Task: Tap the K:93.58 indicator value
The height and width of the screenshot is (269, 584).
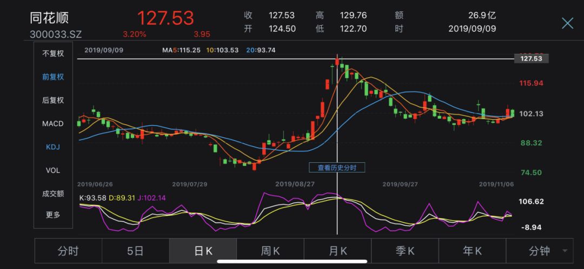Action: (x=92, y=198)
